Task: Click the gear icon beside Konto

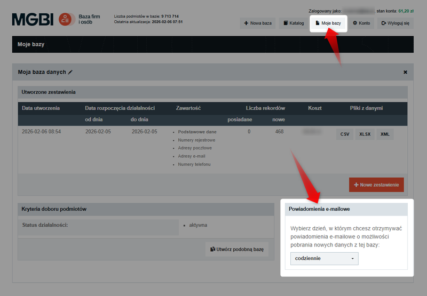Action: 355,23
